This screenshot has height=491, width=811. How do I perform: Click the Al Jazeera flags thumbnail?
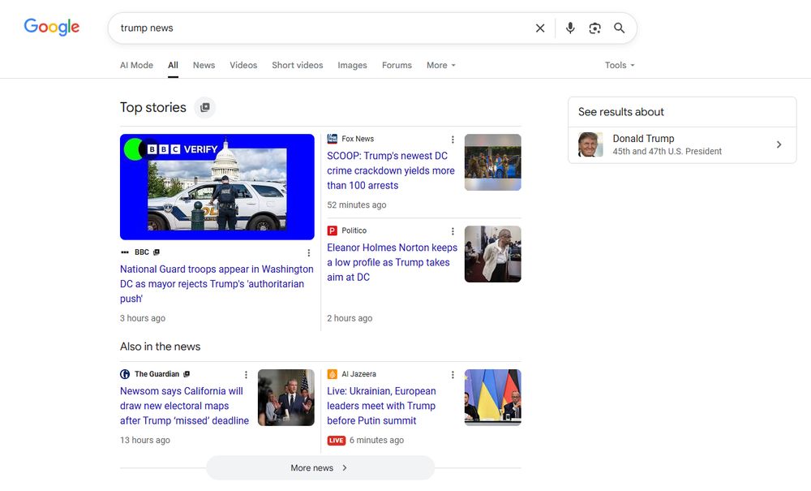pyautogui.click(x=493, y=398)
